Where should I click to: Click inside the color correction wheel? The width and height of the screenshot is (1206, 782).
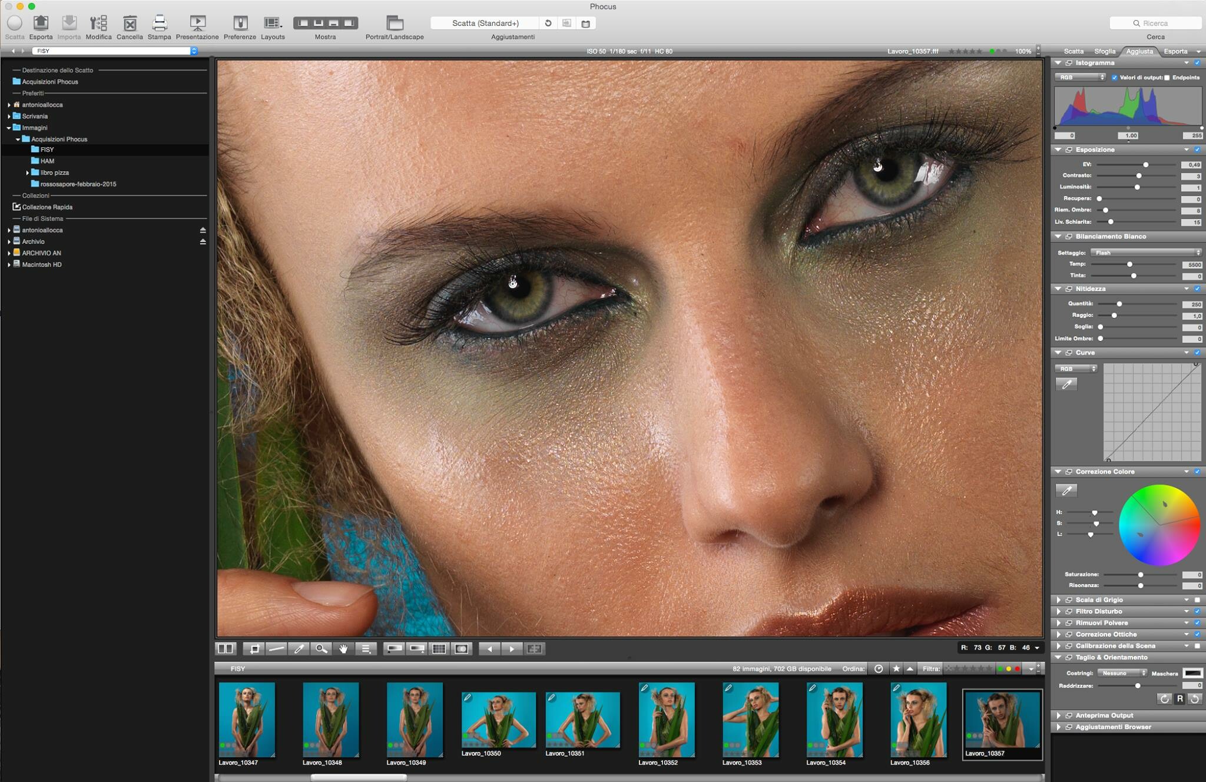(1159, 525)
